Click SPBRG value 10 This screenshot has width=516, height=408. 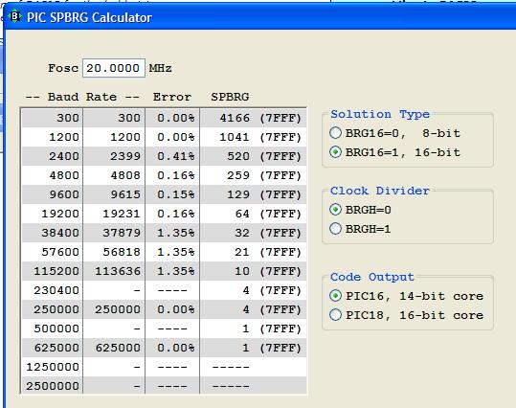(x=242, y=271)
